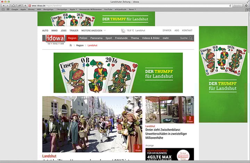Expand the News bookmarks folder dropdown
The image size is (250, 163).
pos(132,9)
